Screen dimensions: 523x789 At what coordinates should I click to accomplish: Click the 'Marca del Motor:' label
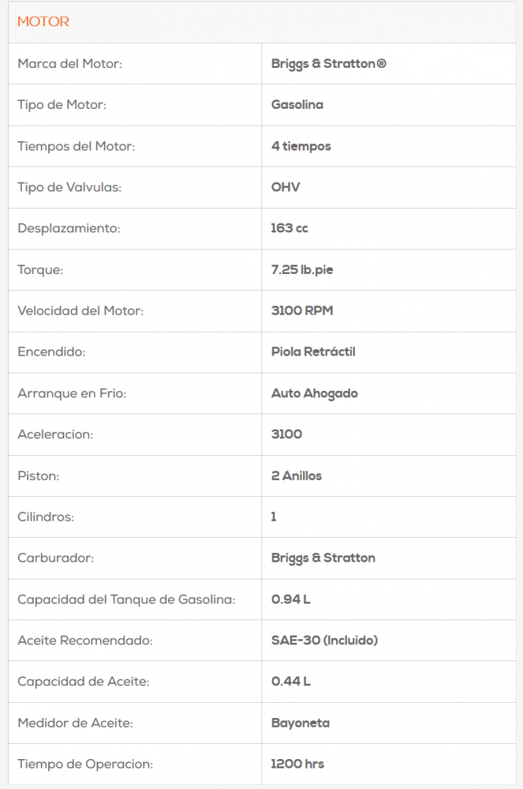[69, 64]
